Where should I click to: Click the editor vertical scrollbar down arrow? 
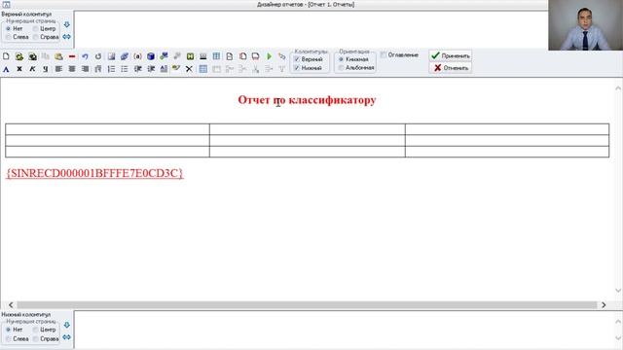(x=618, y=291)
